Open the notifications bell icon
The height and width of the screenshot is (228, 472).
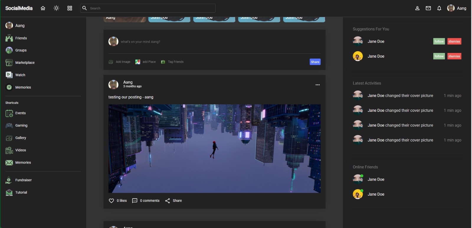(x=439, y=8)
